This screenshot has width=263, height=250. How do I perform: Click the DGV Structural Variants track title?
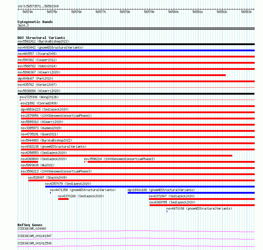point(41,38)
